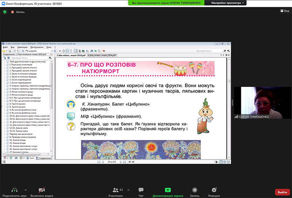Image resolution: width=292 pixels, height=198 pixels.
Task: Click the toolbar Быстрый поиск field
Action: tap(209, 51)
